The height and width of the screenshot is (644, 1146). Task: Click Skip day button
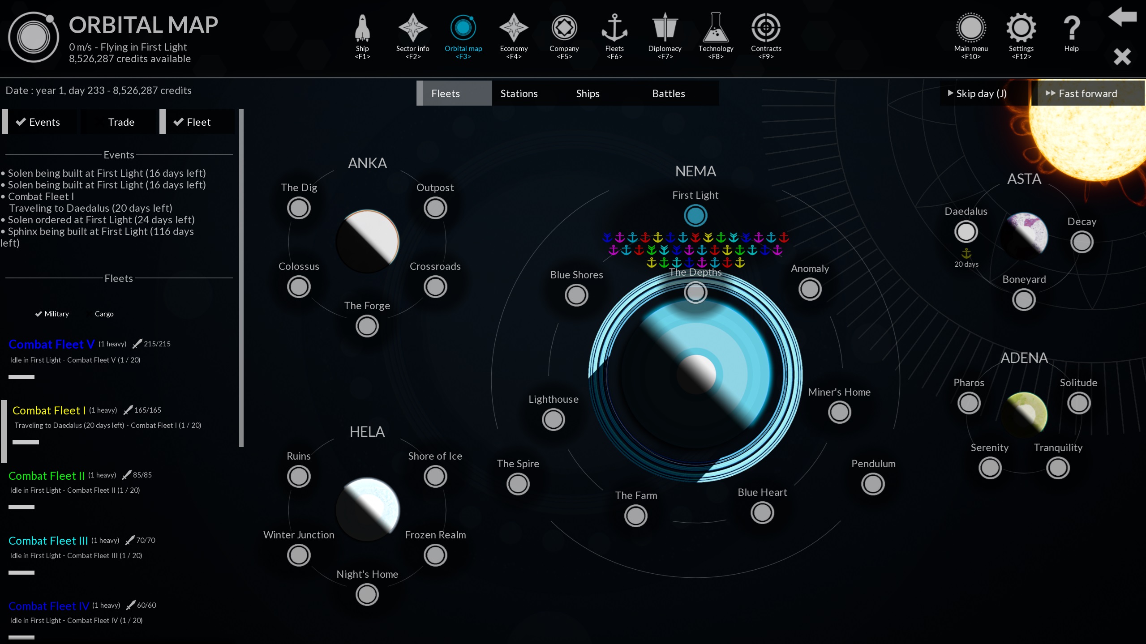point(978,94)
